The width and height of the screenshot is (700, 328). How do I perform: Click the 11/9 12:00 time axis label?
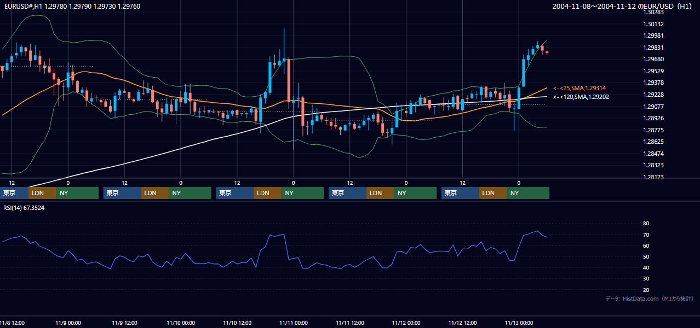(x=124, y=323)
